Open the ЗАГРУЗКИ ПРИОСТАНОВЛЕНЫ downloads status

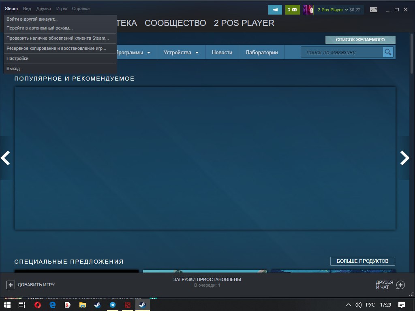pyautogui.click(x=207, y=279)
